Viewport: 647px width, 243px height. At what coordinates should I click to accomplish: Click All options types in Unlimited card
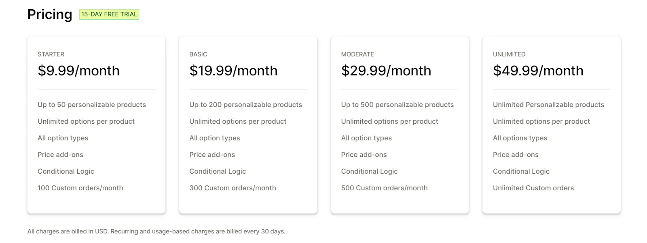[520, 138]
